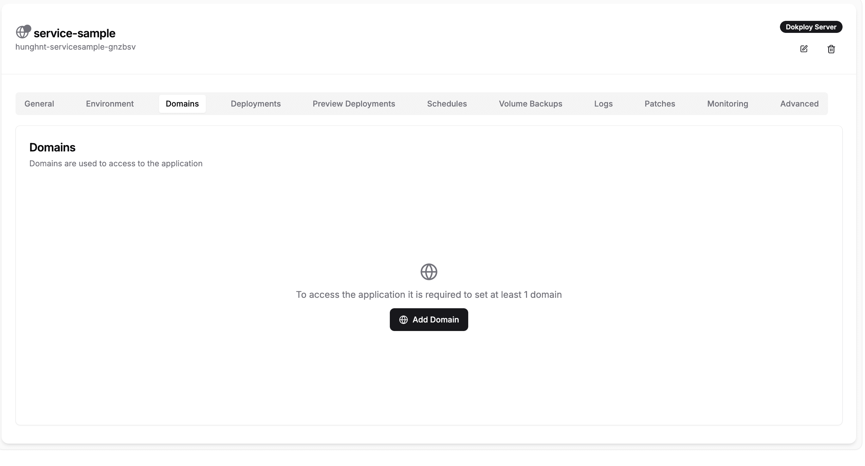Open the Environment tab

(110, 104)
